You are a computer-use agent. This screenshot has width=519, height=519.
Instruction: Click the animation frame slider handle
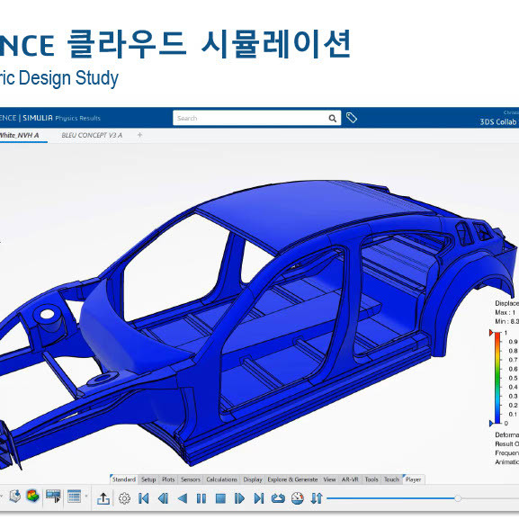458,498
